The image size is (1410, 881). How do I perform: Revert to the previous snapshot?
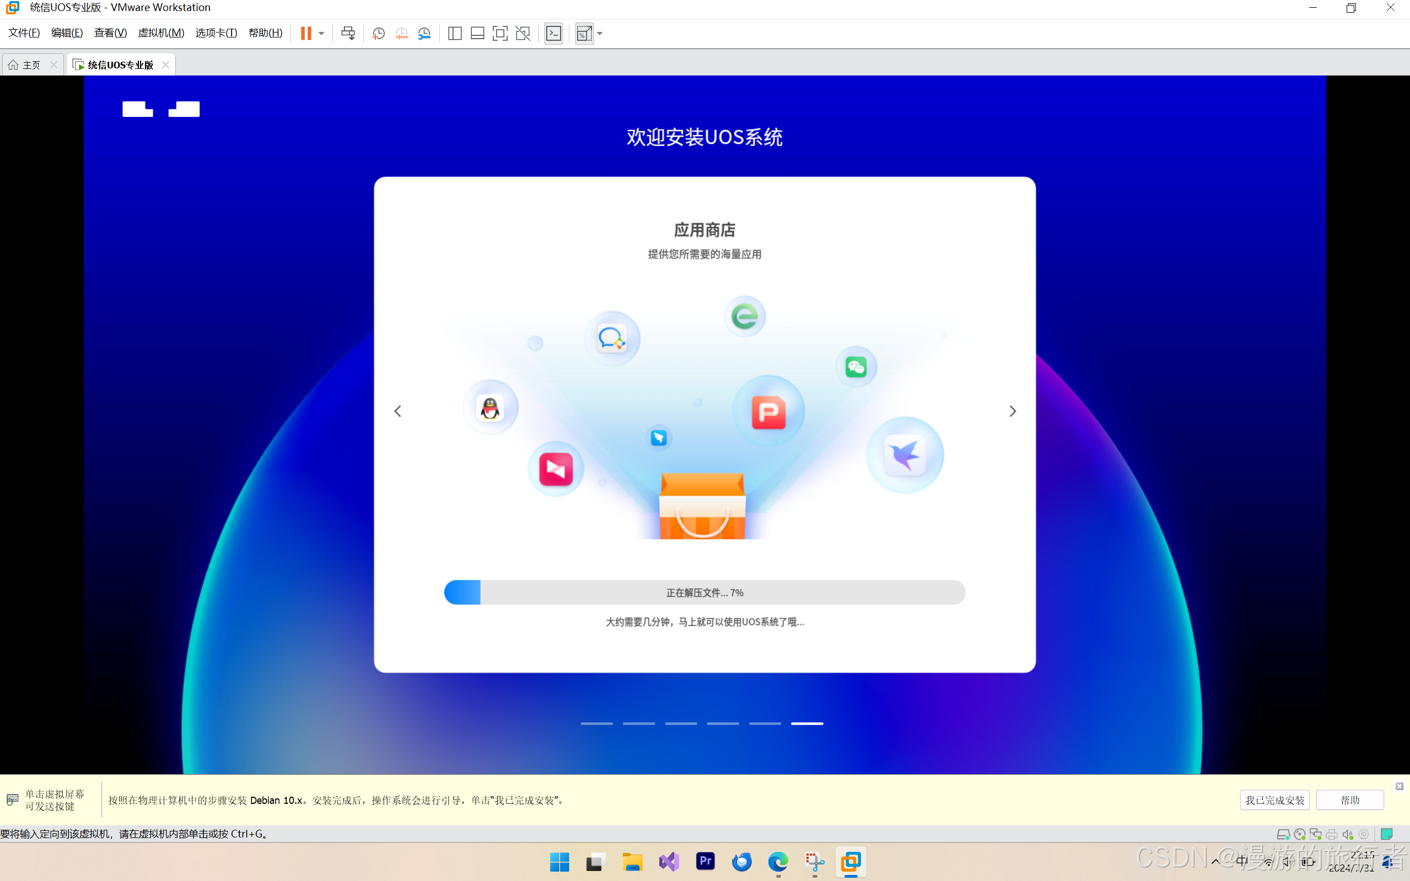[402, 33]
